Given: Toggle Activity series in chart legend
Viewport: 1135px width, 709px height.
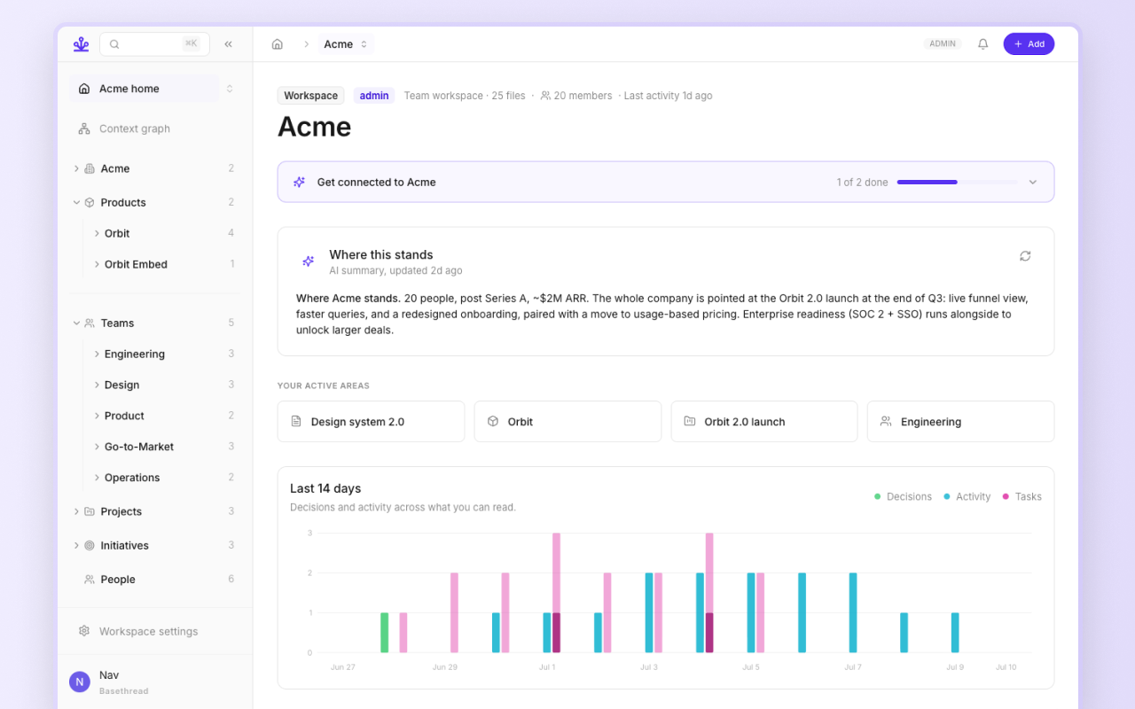Looking at the screenshot, I should pos(967,497).
